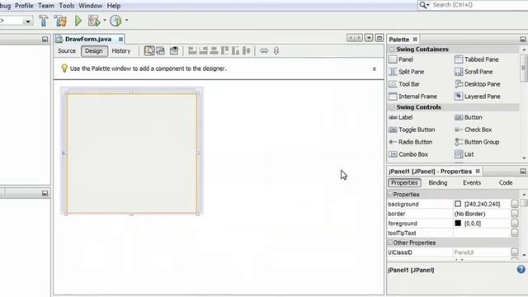
Task: Open the foreground property editor ellipsis button
Action: click(x=515, y=224)
